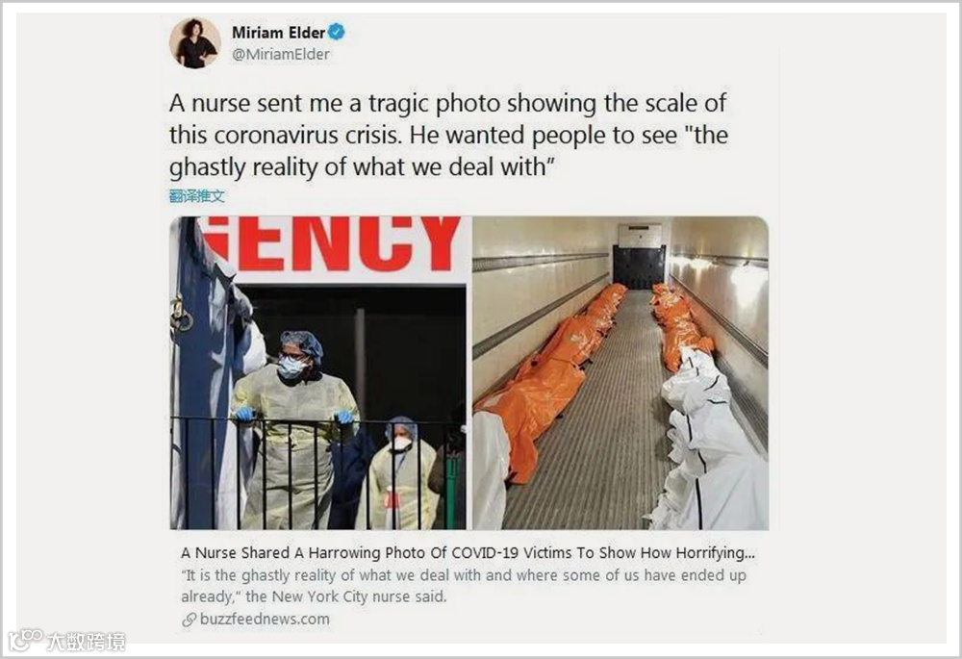
Task: Click the watermark logo icon at bottom-left
Action: coord(25,640)
